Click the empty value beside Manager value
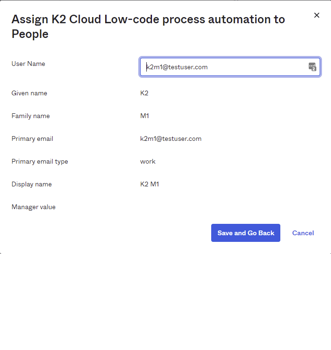This screenshot has height=350, width=331. tap(189, 207)
